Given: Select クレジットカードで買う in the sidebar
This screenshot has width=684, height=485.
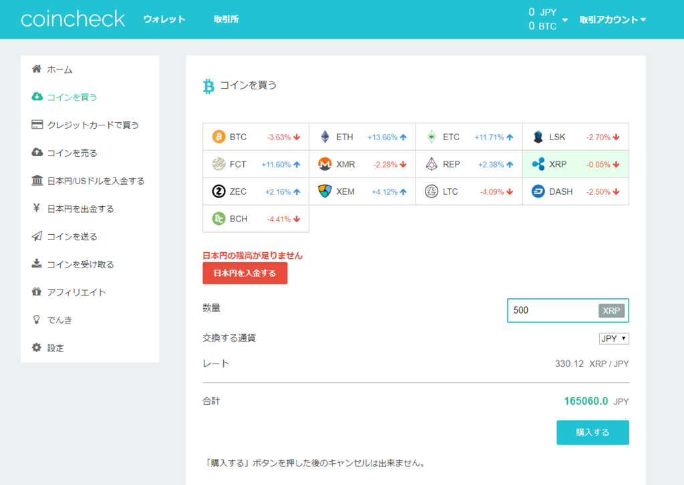Looking at the screenshot, I should (x=93, y=125).
